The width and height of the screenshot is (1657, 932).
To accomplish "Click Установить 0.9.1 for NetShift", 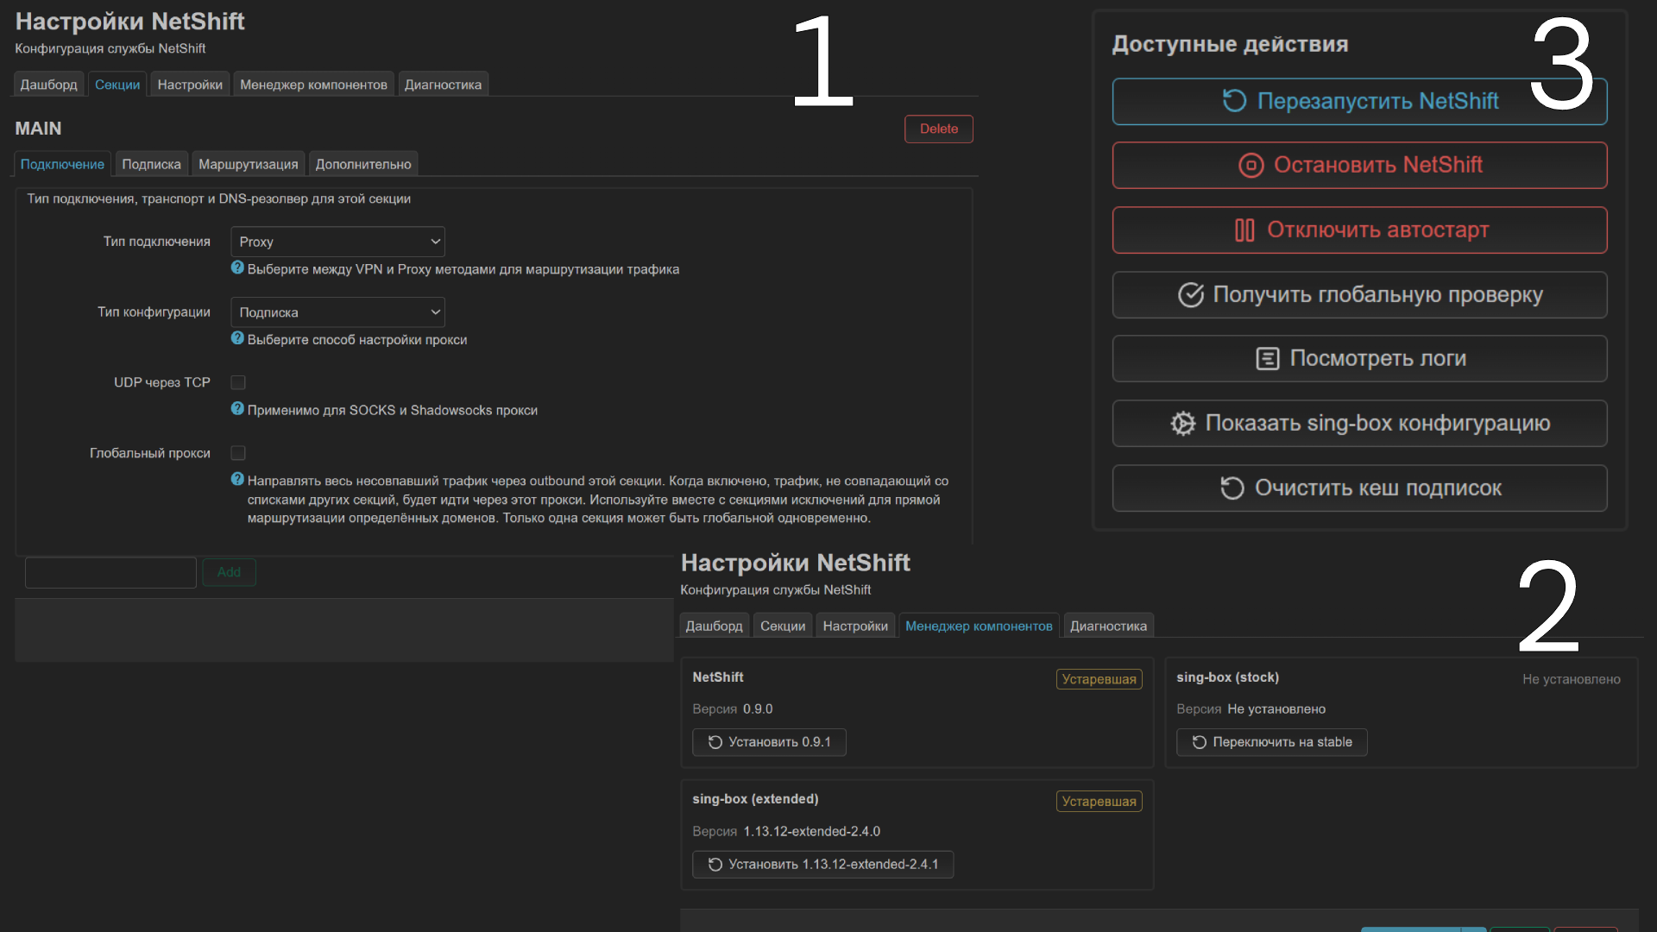I will [769, 742].
